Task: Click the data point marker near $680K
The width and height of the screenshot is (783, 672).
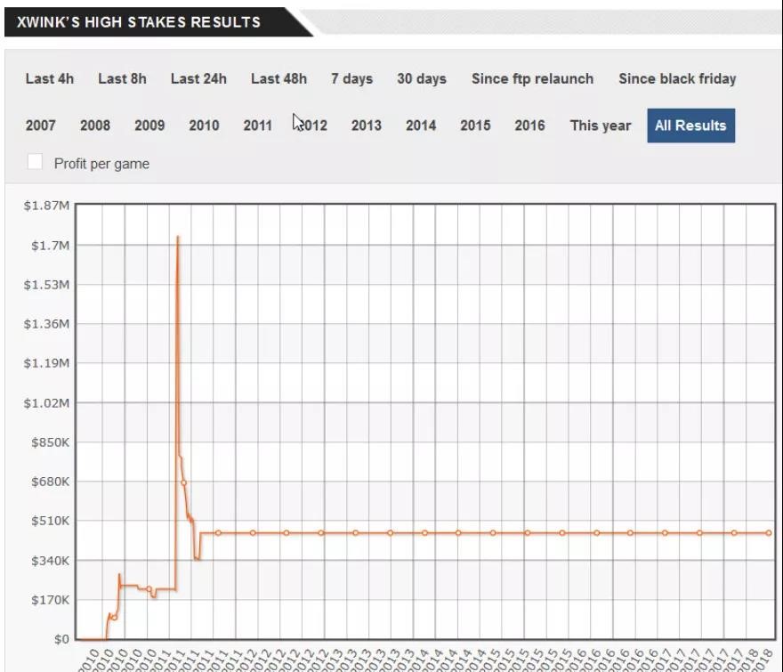Action: [x=184, y=482]
